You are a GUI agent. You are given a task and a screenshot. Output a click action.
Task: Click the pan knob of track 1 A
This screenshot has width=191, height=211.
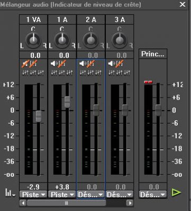62,40
